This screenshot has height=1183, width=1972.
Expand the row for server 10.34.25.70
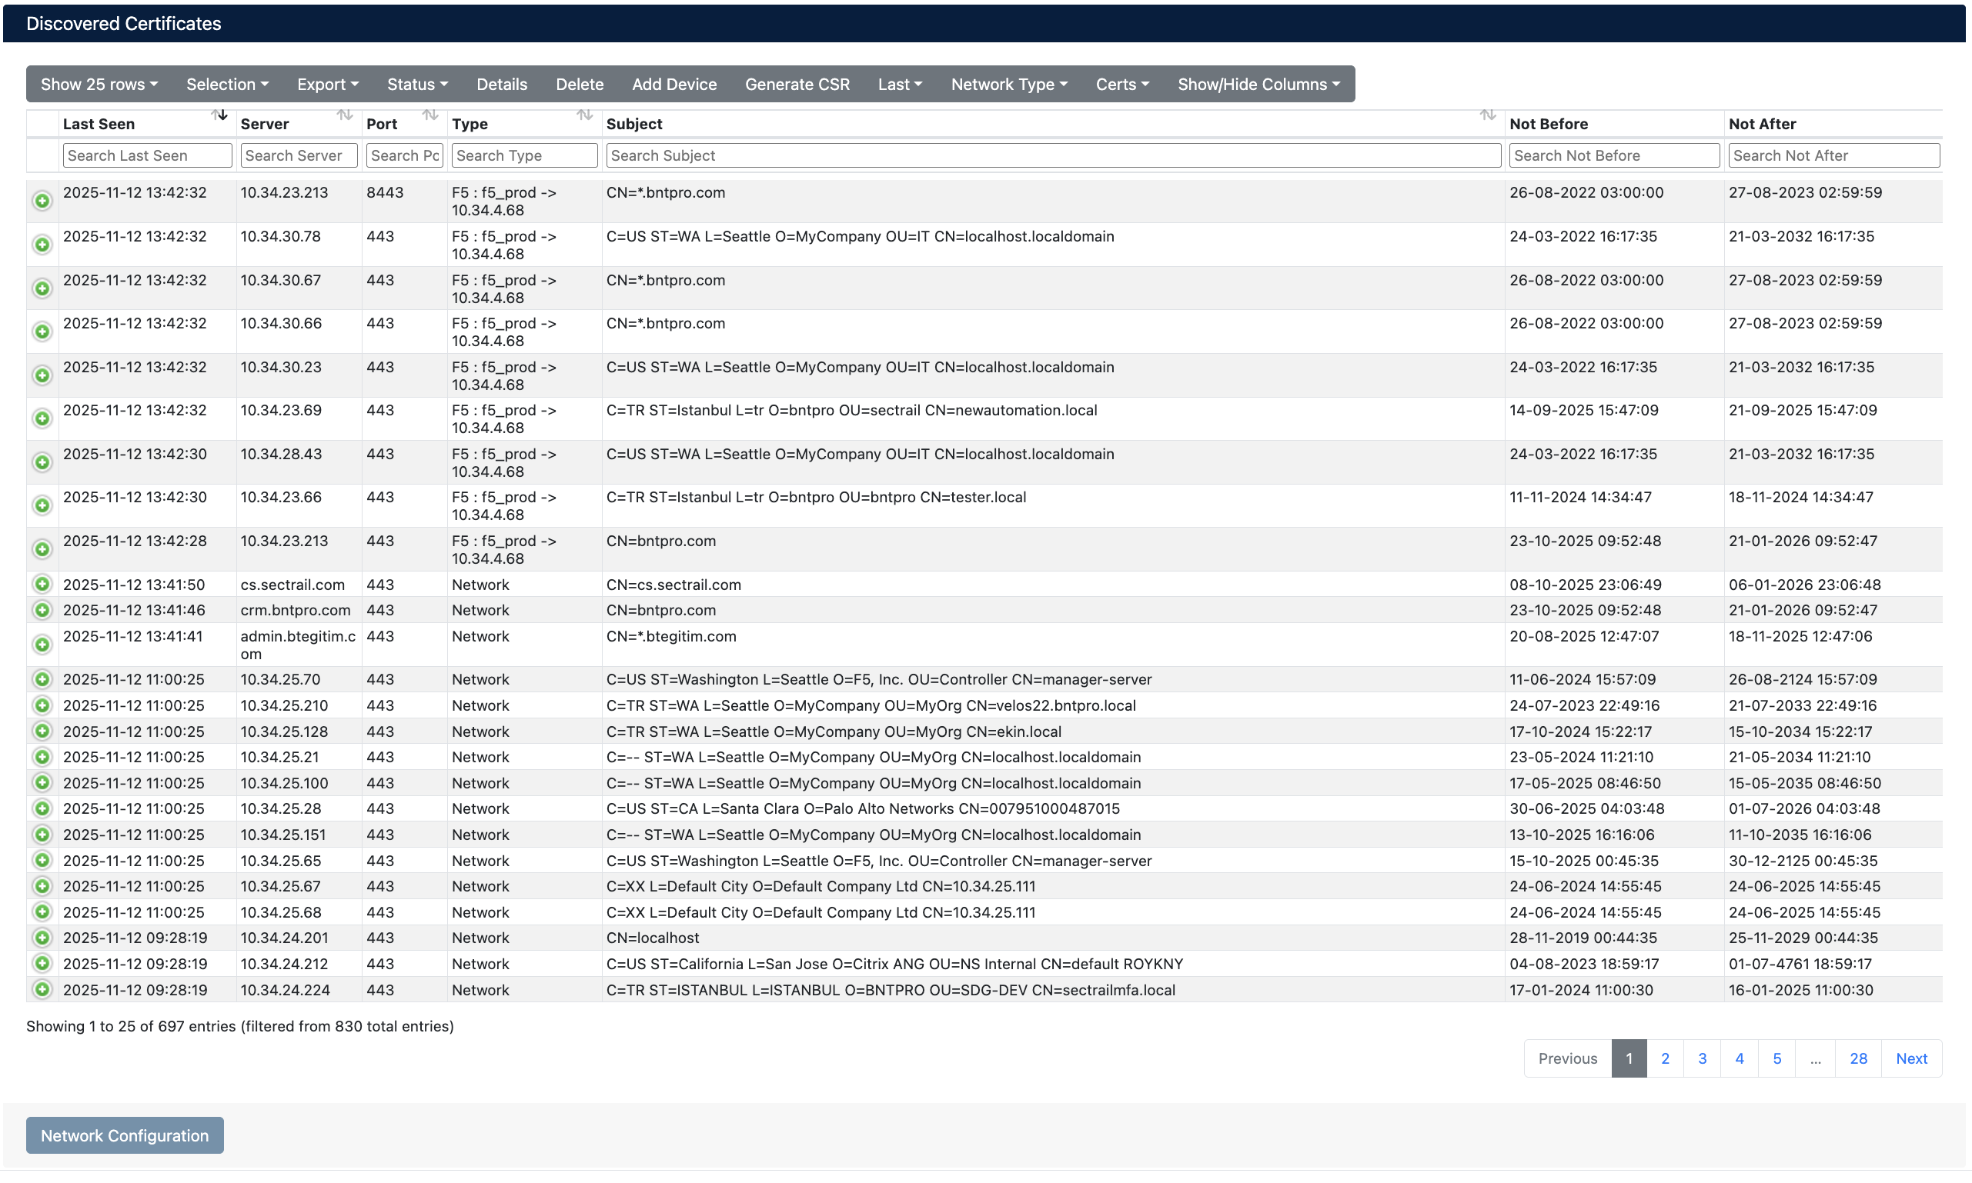pyautogui.click(x=42, y=679)
